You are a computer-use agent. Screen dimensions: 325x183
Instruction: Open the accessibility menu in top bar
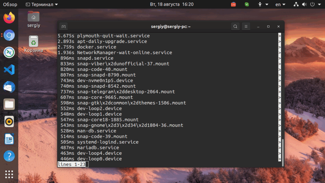tap(263, 4)
